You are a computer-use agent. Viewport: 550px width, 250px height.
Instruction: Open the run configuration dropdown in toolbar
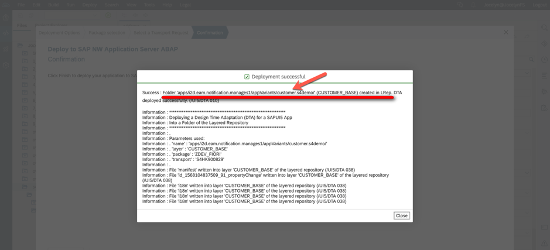[x=95, y=15]
